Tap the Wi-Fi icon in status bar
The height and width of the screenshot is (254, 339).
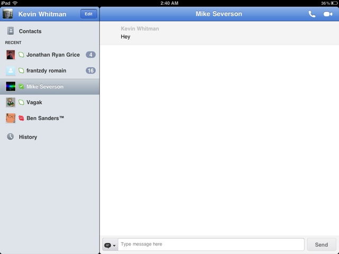coord(15,3)
